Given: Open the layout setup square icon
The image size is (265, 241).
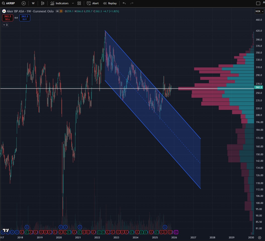Looking at the screenshot, I should pos(258,3).
